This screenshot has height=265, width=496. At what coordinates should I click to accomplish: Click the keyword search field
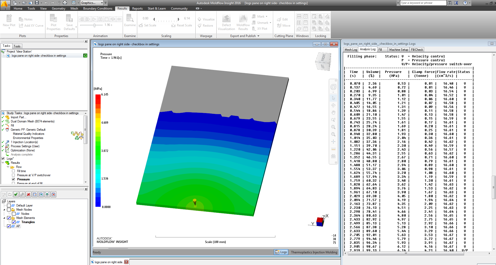pyautogui.click(x=423, y=3)
